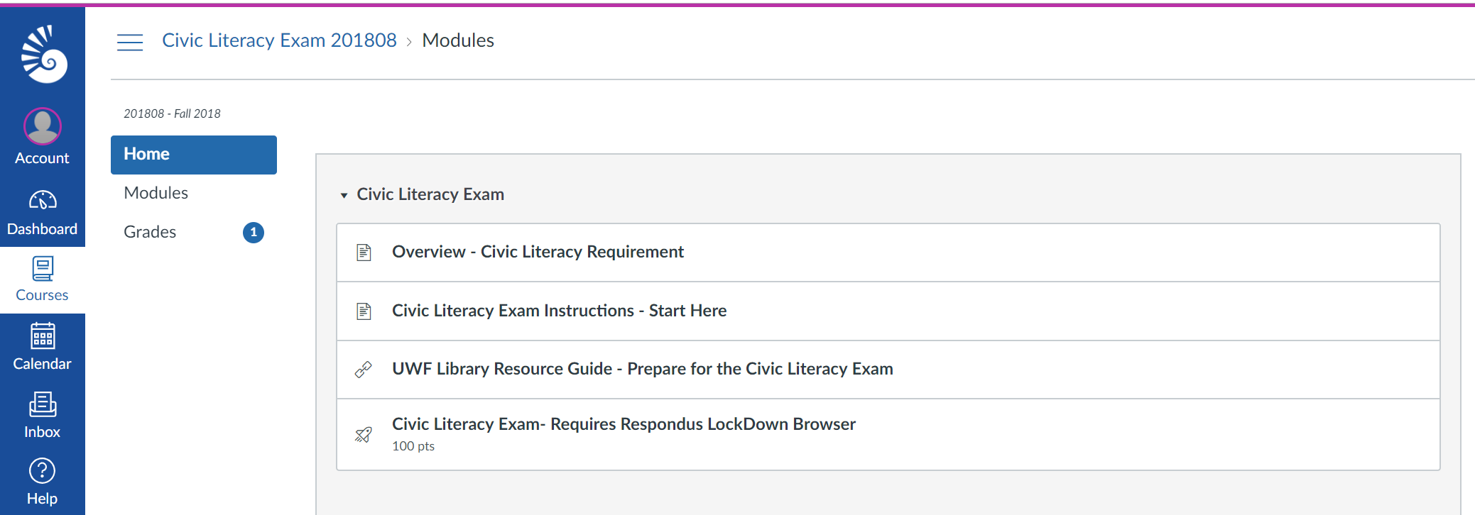Viewport: 1475px width, 515px height.
Task: Select Modules in course navigation
Action: [x=156, y=193]
